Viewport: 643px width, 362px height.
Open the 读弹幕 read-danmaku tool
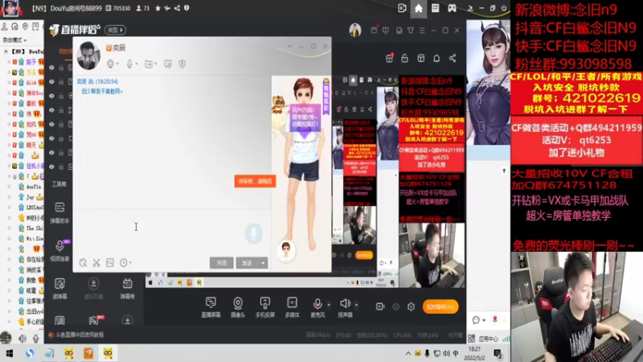(x=59, y=288)
